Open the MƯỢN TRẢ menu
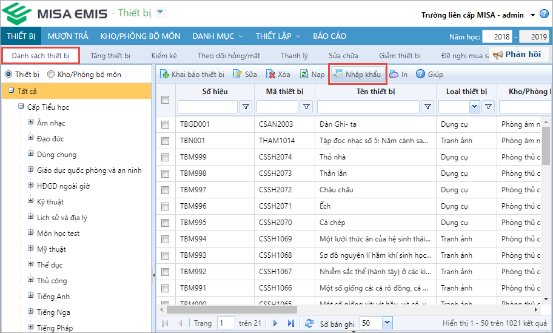 pyautogui.click(x=69, y=36)
